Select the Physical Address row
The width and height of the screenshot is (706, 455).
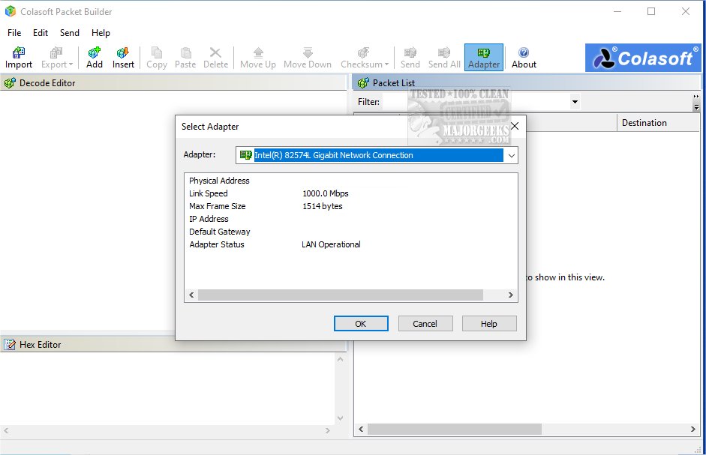(351, 181)
